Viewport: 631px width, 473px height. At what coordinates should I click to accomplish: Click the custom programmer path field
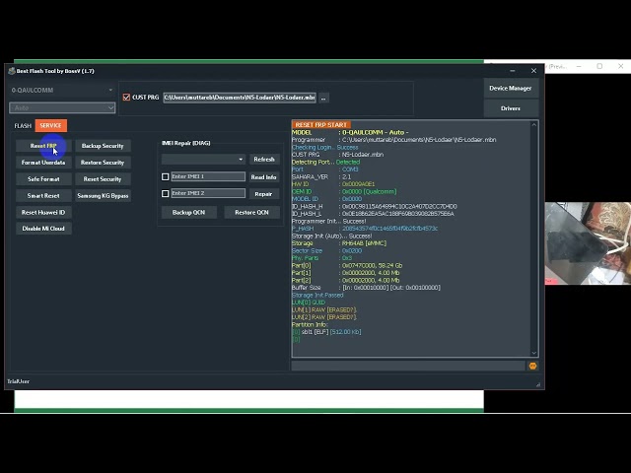click(240, 98)
